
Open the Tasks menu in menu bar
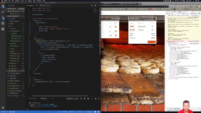(x=34, y=1)
